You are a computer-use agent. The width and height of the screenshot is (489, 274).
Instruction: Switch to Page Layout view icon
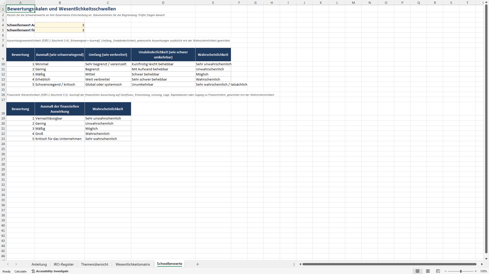(428, 271)
